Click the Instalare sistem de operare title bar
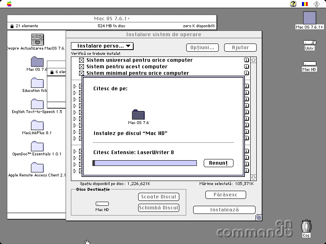Image resolution: width=326 pixels, height=244 pixels. [164, 35]
